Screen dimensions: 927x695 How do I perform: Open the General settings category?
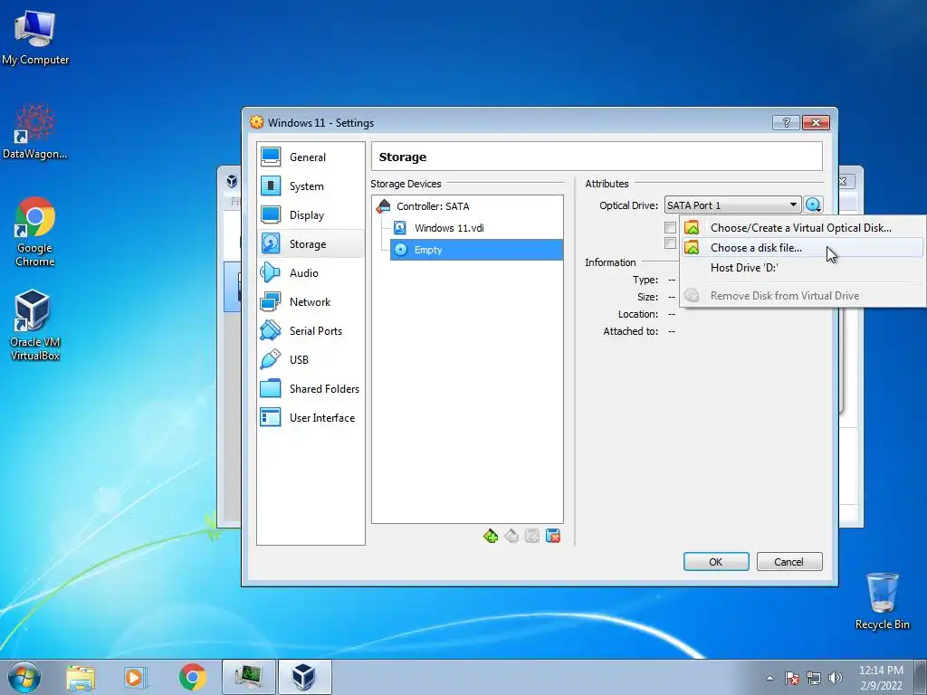tap(311, 157)
